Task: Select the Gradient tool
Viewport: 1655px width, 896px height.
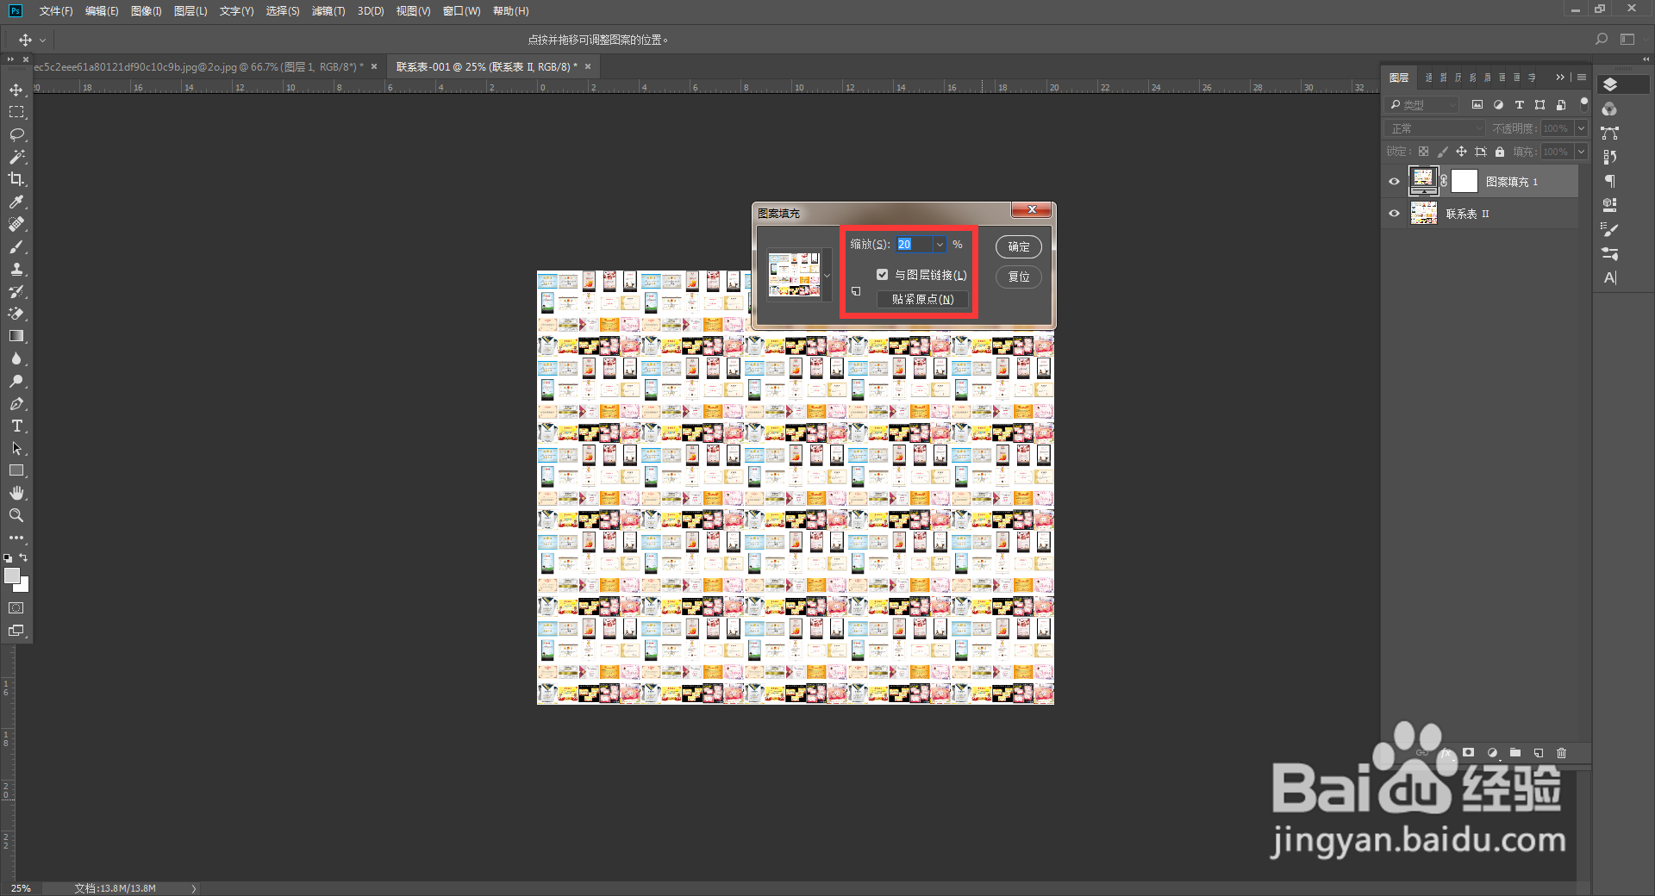Action: point(16,336)
